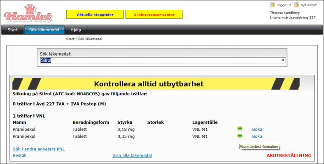324x164 pixels.
Task: Click Sök läkemedel in the breadcrumb
Action: click(x=90, y=39)
